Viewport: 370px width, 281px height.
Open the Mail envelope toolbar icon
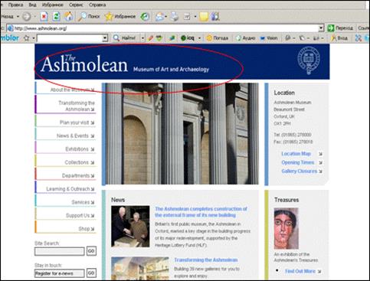pyautogui.click(x=159, y=17)
